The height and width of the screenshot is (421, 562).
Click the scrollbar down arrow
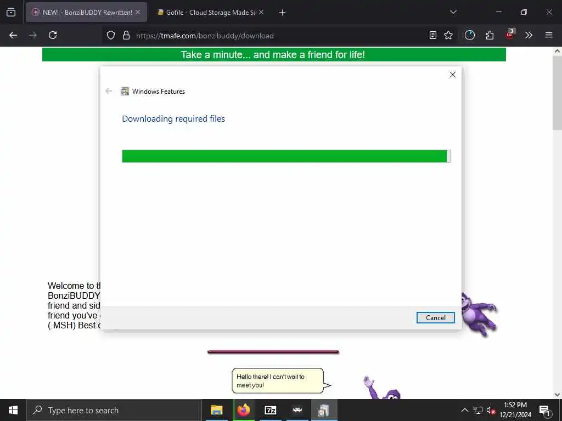(557, 395)
